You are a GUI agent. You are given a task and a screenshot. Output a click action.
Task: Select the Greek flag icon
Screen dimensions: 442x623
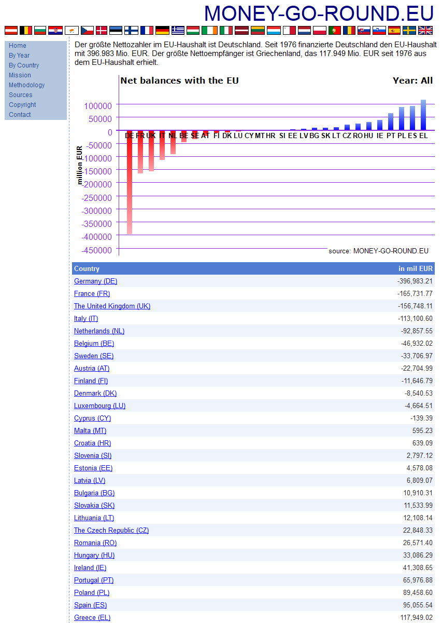(178, 31)
